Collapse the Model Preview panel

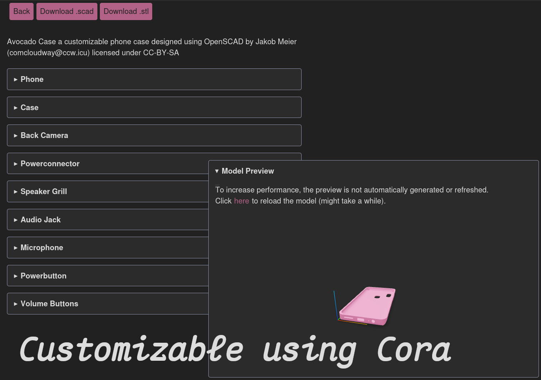[x=244, y=171]
